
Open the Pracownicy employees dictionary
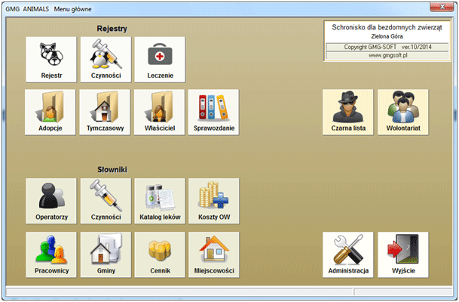point(51,254)
